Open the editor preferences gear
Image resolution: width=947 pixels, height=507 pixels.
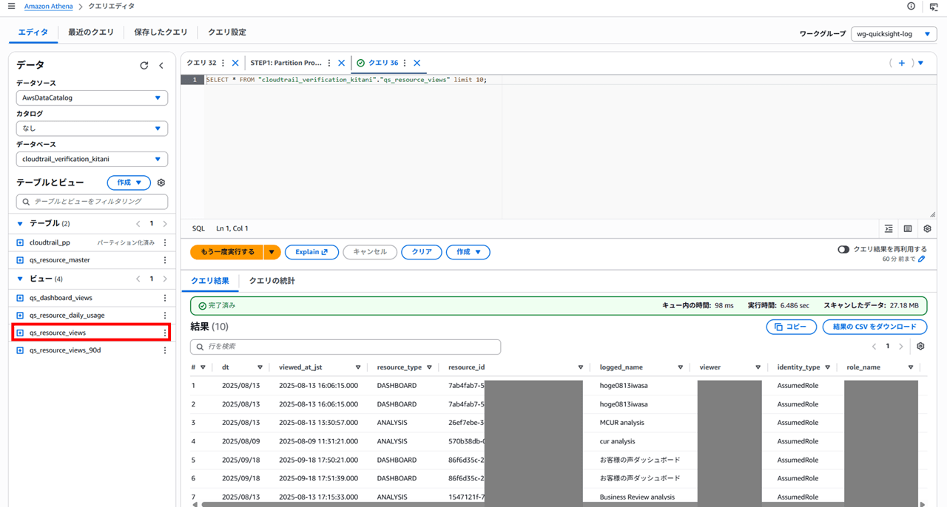point(927,228)
